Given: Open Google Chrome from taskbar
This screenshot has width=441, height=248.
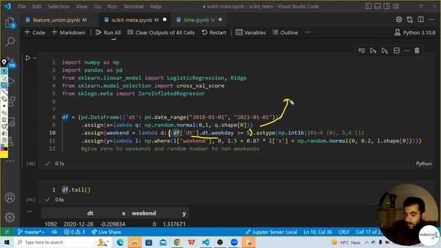Looking at the screenshot, I should (177, 242).
